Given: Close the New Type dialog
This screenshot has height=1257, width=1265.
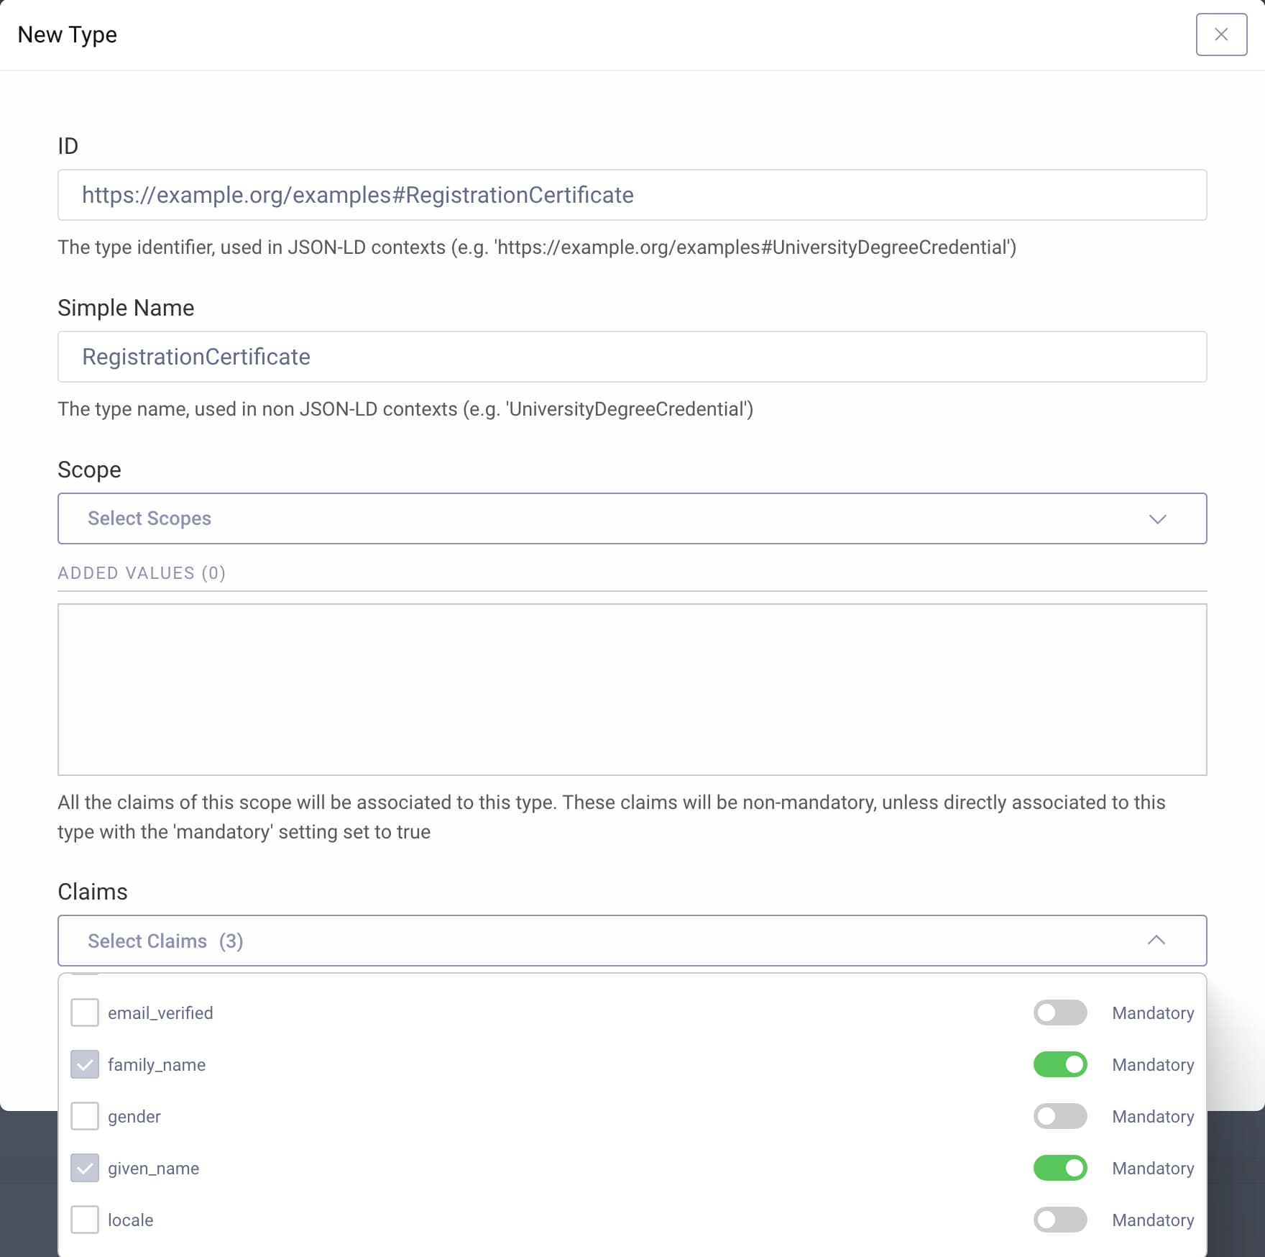Looking at the screenshot, I should coord(1221,35).
